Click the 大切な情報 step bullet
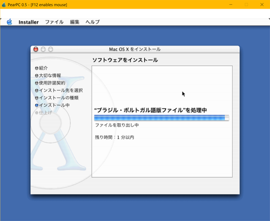 [x=37, y=76]
